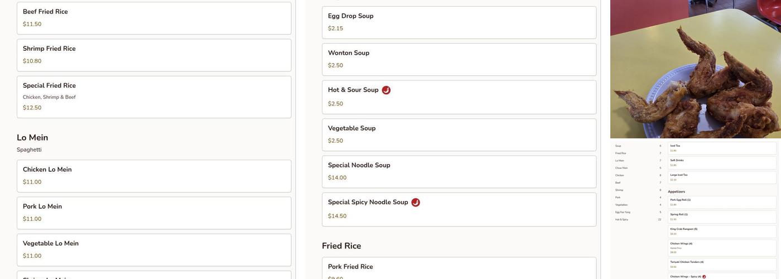Open the chicken wings photo
Image resolution: width=781 pixels, height=279 pixels.
click(x=695, y=69)
